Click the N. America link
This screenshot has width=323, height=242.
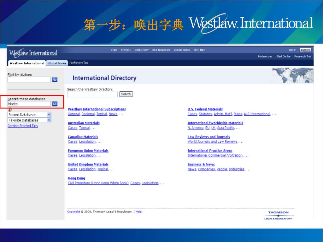(196, 128)
